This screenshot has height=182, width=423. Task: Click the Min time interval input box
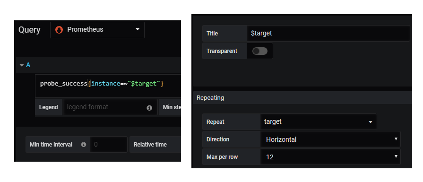(x=108, y=145)
